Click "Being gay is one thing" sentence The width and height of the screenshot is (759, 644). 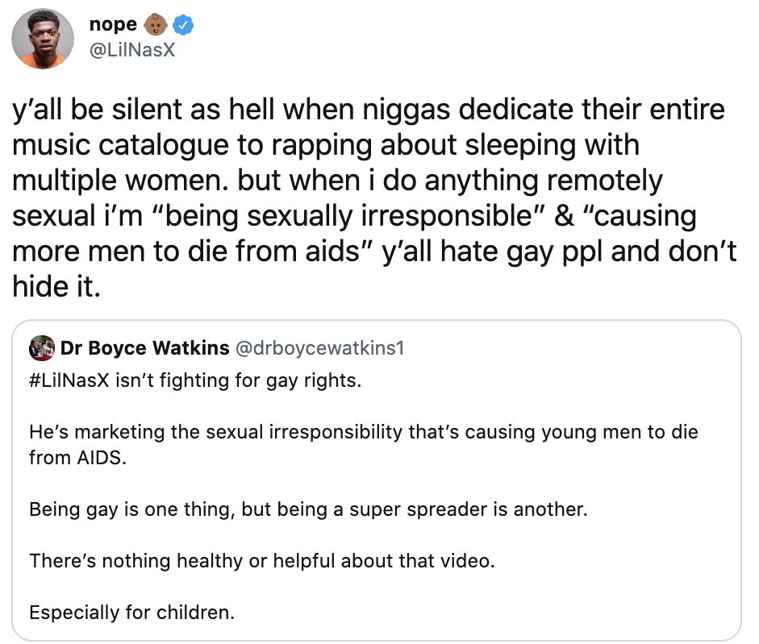click(121, 509)
